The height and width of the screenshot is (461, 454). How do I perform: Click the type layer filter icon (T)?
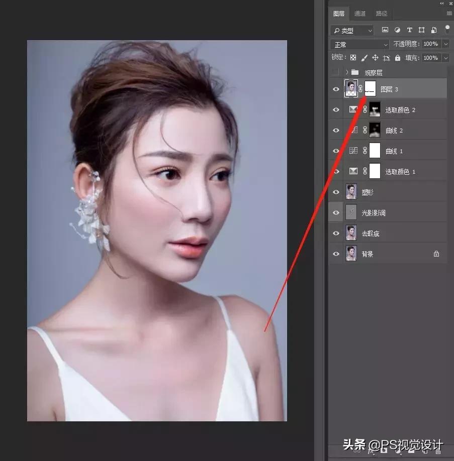pos(410,30)
